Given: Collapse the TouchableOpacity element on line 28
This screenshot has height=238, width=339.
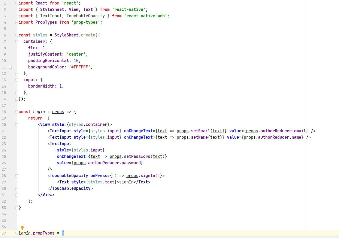Looking at the screenshot, I should pos(17,176).
